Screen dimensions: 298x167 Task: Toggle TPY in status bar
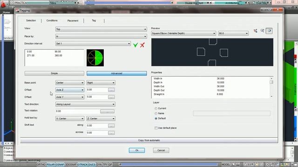(105, 165)
